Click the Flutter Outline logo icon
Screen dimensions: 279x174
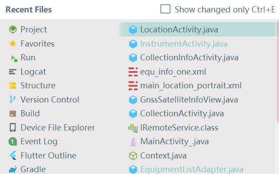[x=13, y=155]
